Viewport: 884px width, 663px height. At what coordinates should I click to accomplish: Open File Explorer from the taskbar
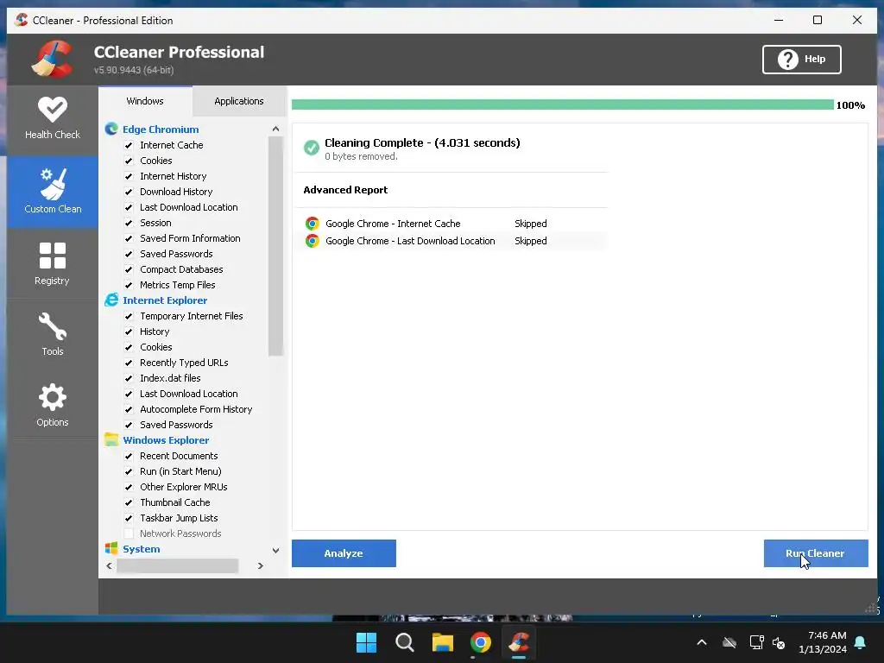click(443, 642)
